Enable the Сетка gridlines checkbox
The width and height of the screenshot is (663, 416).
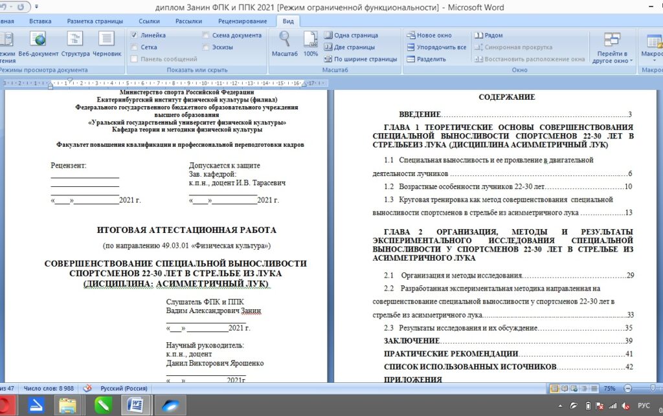click(x=134, y=47)
